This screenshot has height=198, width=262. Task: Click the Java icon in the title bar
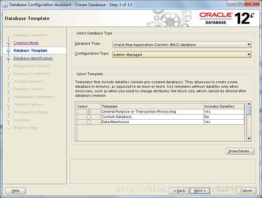point(5,5)
